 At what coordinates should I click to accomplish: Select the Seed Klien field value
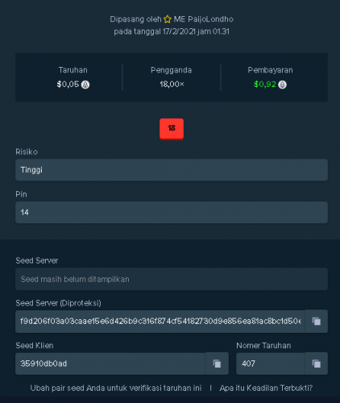point(110,364)
